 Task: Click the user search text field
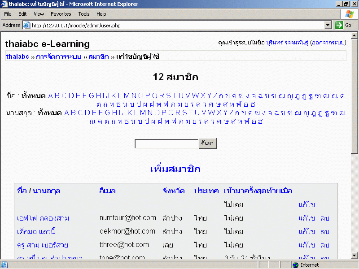tap(166, 143)
